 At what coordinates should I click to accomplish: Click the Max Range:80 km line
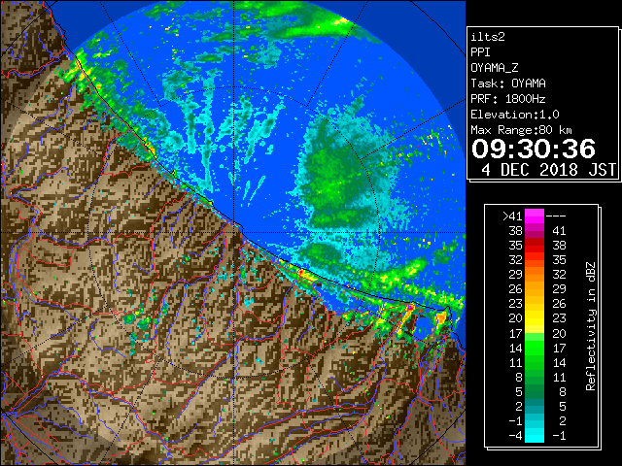[x=521, y=130]
